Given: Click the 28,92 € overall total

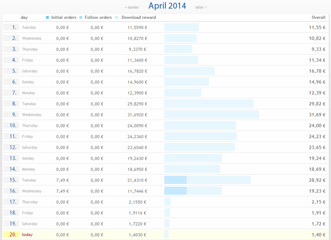Looking at the screenshot, I should (x=317, y=180).
